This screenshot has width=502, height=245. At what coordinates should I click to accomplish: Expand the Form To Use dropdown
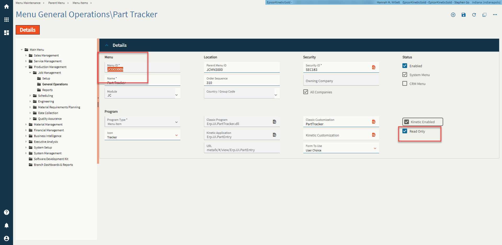point(375,148)
